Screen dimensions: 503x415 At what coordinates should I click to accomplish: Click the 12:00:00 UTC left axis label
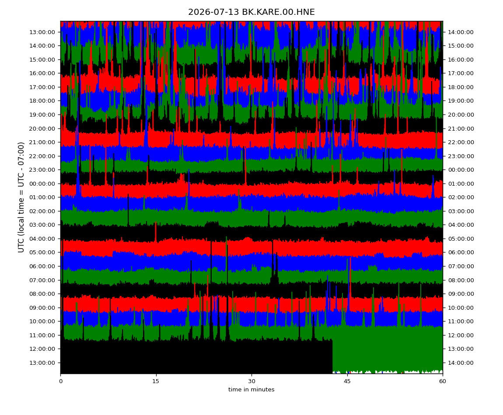[x=42, y=349]
